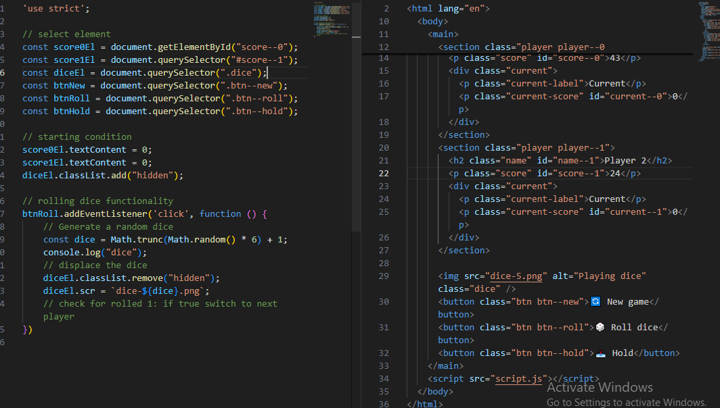
Task: Click id="current--1" attribute in HTML
Action: (x=628, y=212)
